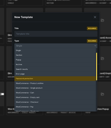111x128 pixels.
Task: Select Single from the type list
Action: pos(55,50)
